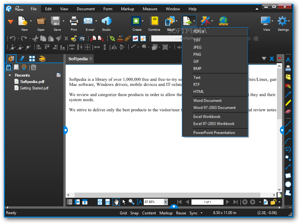300x224 pixels.
Task: Rotate page counterclockwise icon
Action: click(x=93, y=38)
